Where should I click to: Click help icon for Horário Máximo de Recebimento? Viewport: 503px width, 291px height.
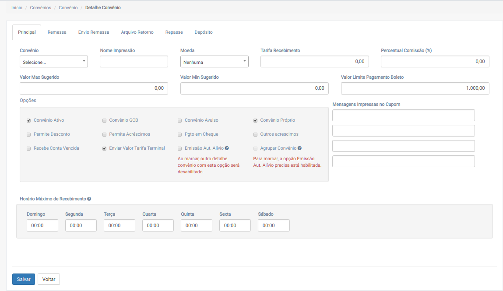[x=89, y=199]
